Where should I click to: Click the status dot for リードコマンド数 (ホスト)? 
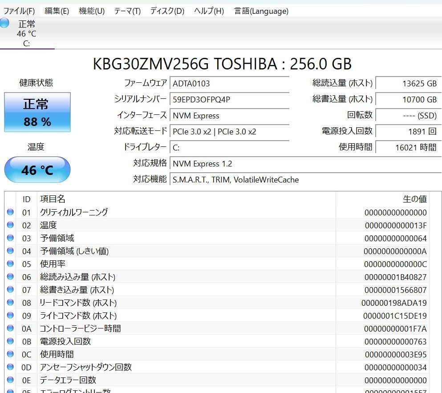point(10,302)
